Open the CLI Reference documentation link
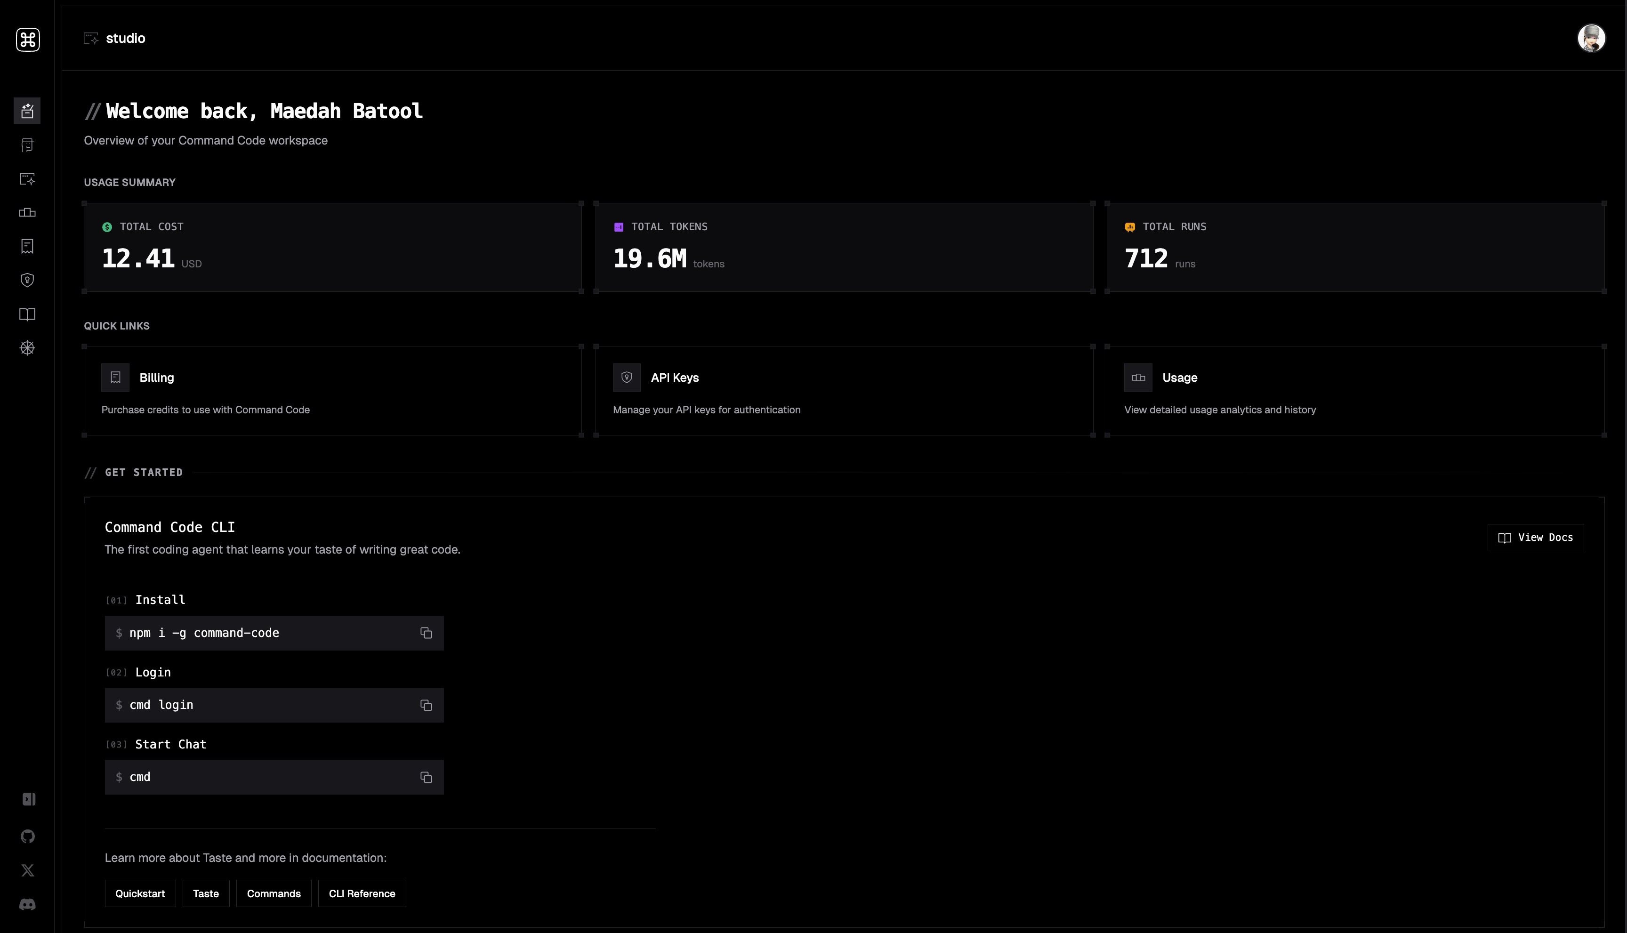Image resolution: width=1627 pixels, height=933 pixels. tap(362, 893)
